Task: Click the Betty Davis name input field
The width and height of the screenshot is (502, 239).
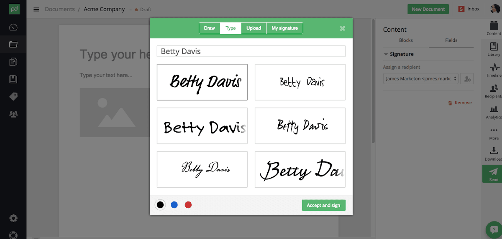Action: coord(251,51)
